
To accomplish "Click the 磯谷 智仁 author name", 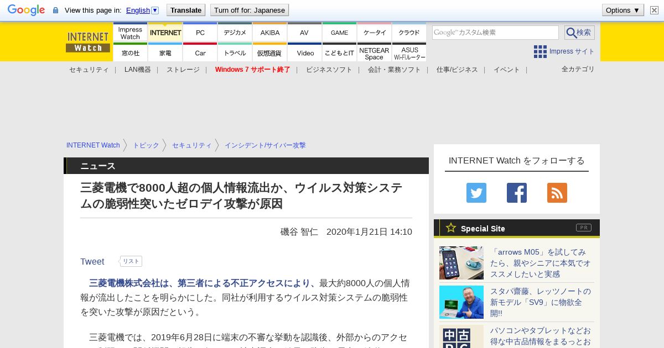I will point(299,232).
